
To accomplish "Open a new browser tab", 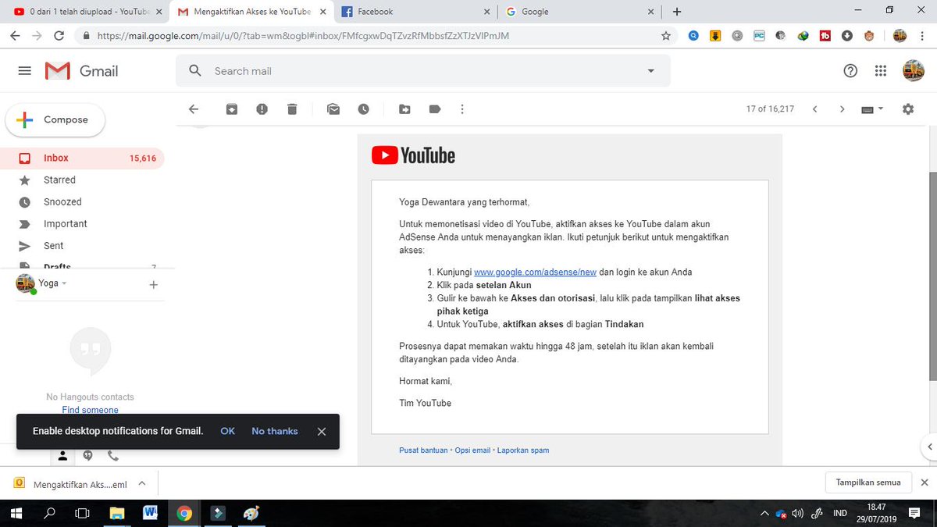I will coord(676,12).
